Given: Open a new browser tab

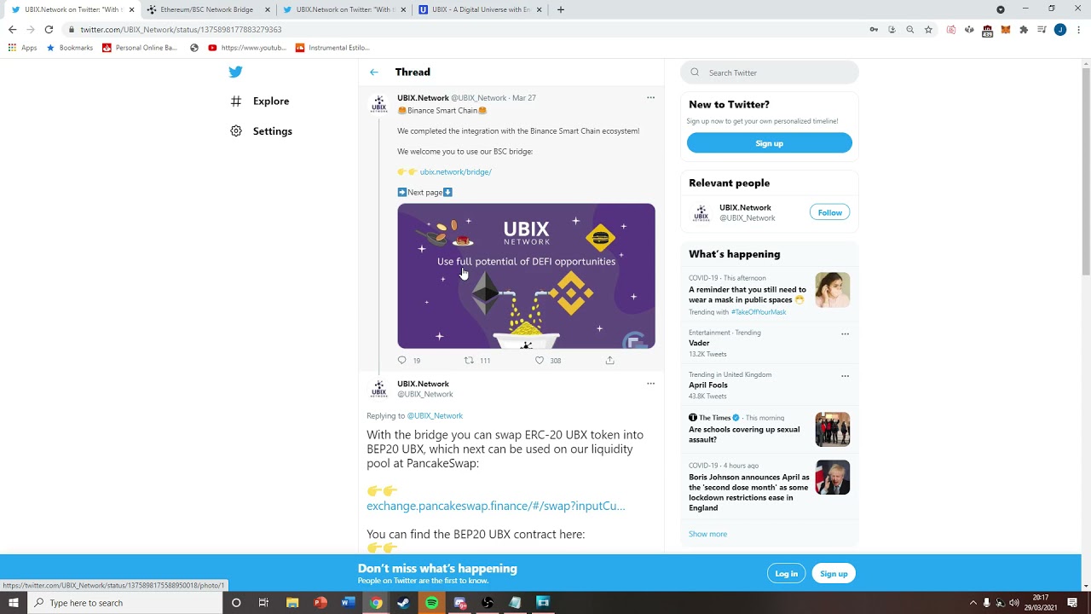Looking at the screenshot, I should 560,9.
